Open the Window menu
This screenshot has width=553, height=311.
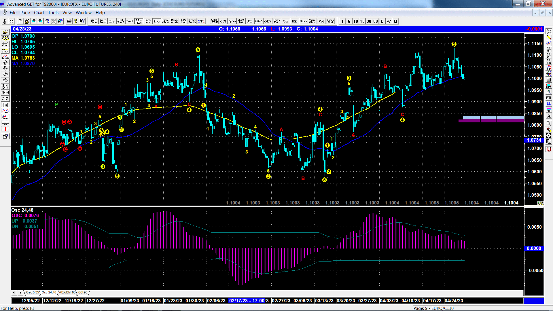click(84, 12)
